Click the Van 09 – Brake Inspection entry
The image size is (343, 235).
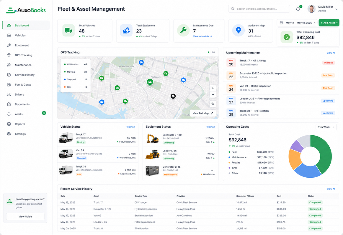[x=281, y=88]
